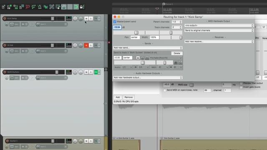Click phase button on Kick Samp track
This screenshot has width=267, height=150.
pyautogui.click(x=7, y=24)
